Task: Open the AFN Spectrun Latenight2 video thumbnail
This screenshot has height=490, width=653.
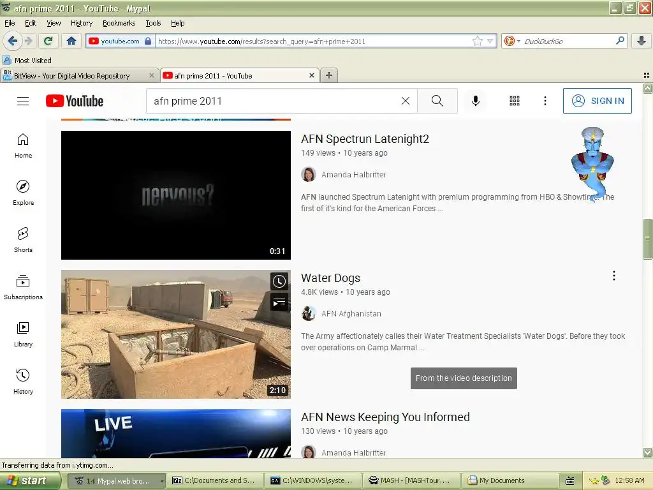Action: pos(176,195)
